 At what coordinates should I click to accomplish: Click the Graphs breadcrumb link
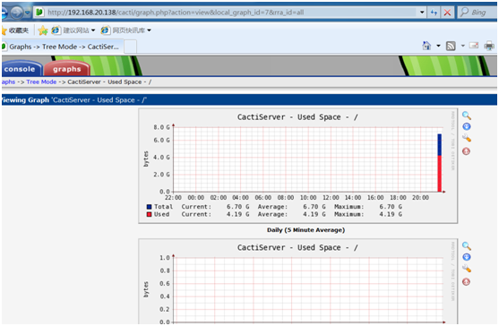click(x=8, y=82)
